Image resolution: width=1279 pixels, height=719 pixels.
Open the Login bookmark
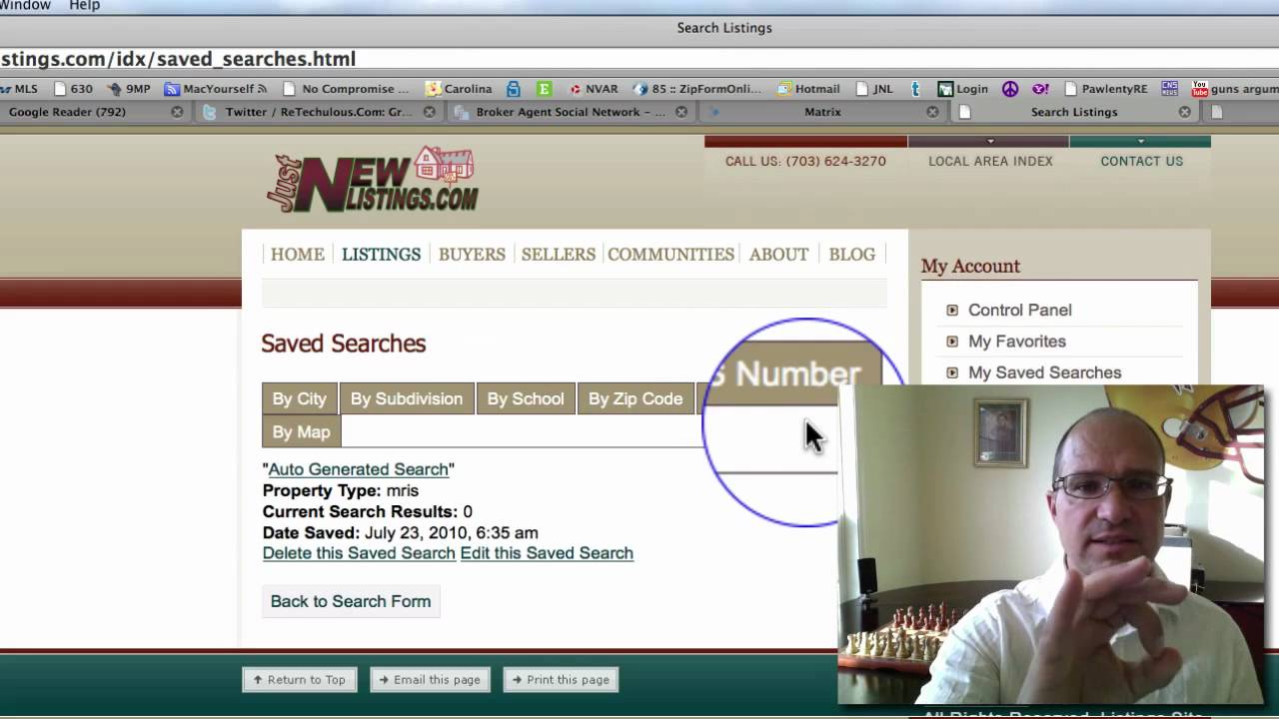point(963,89)
